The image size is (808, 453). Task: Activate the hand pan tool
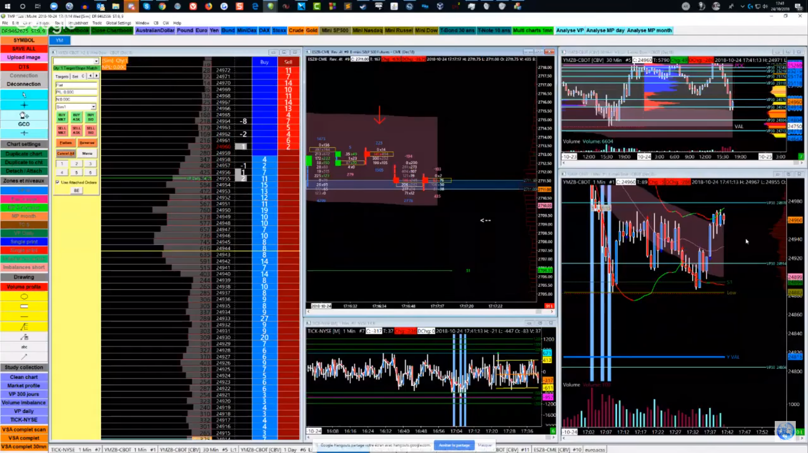tap(24, 115)
